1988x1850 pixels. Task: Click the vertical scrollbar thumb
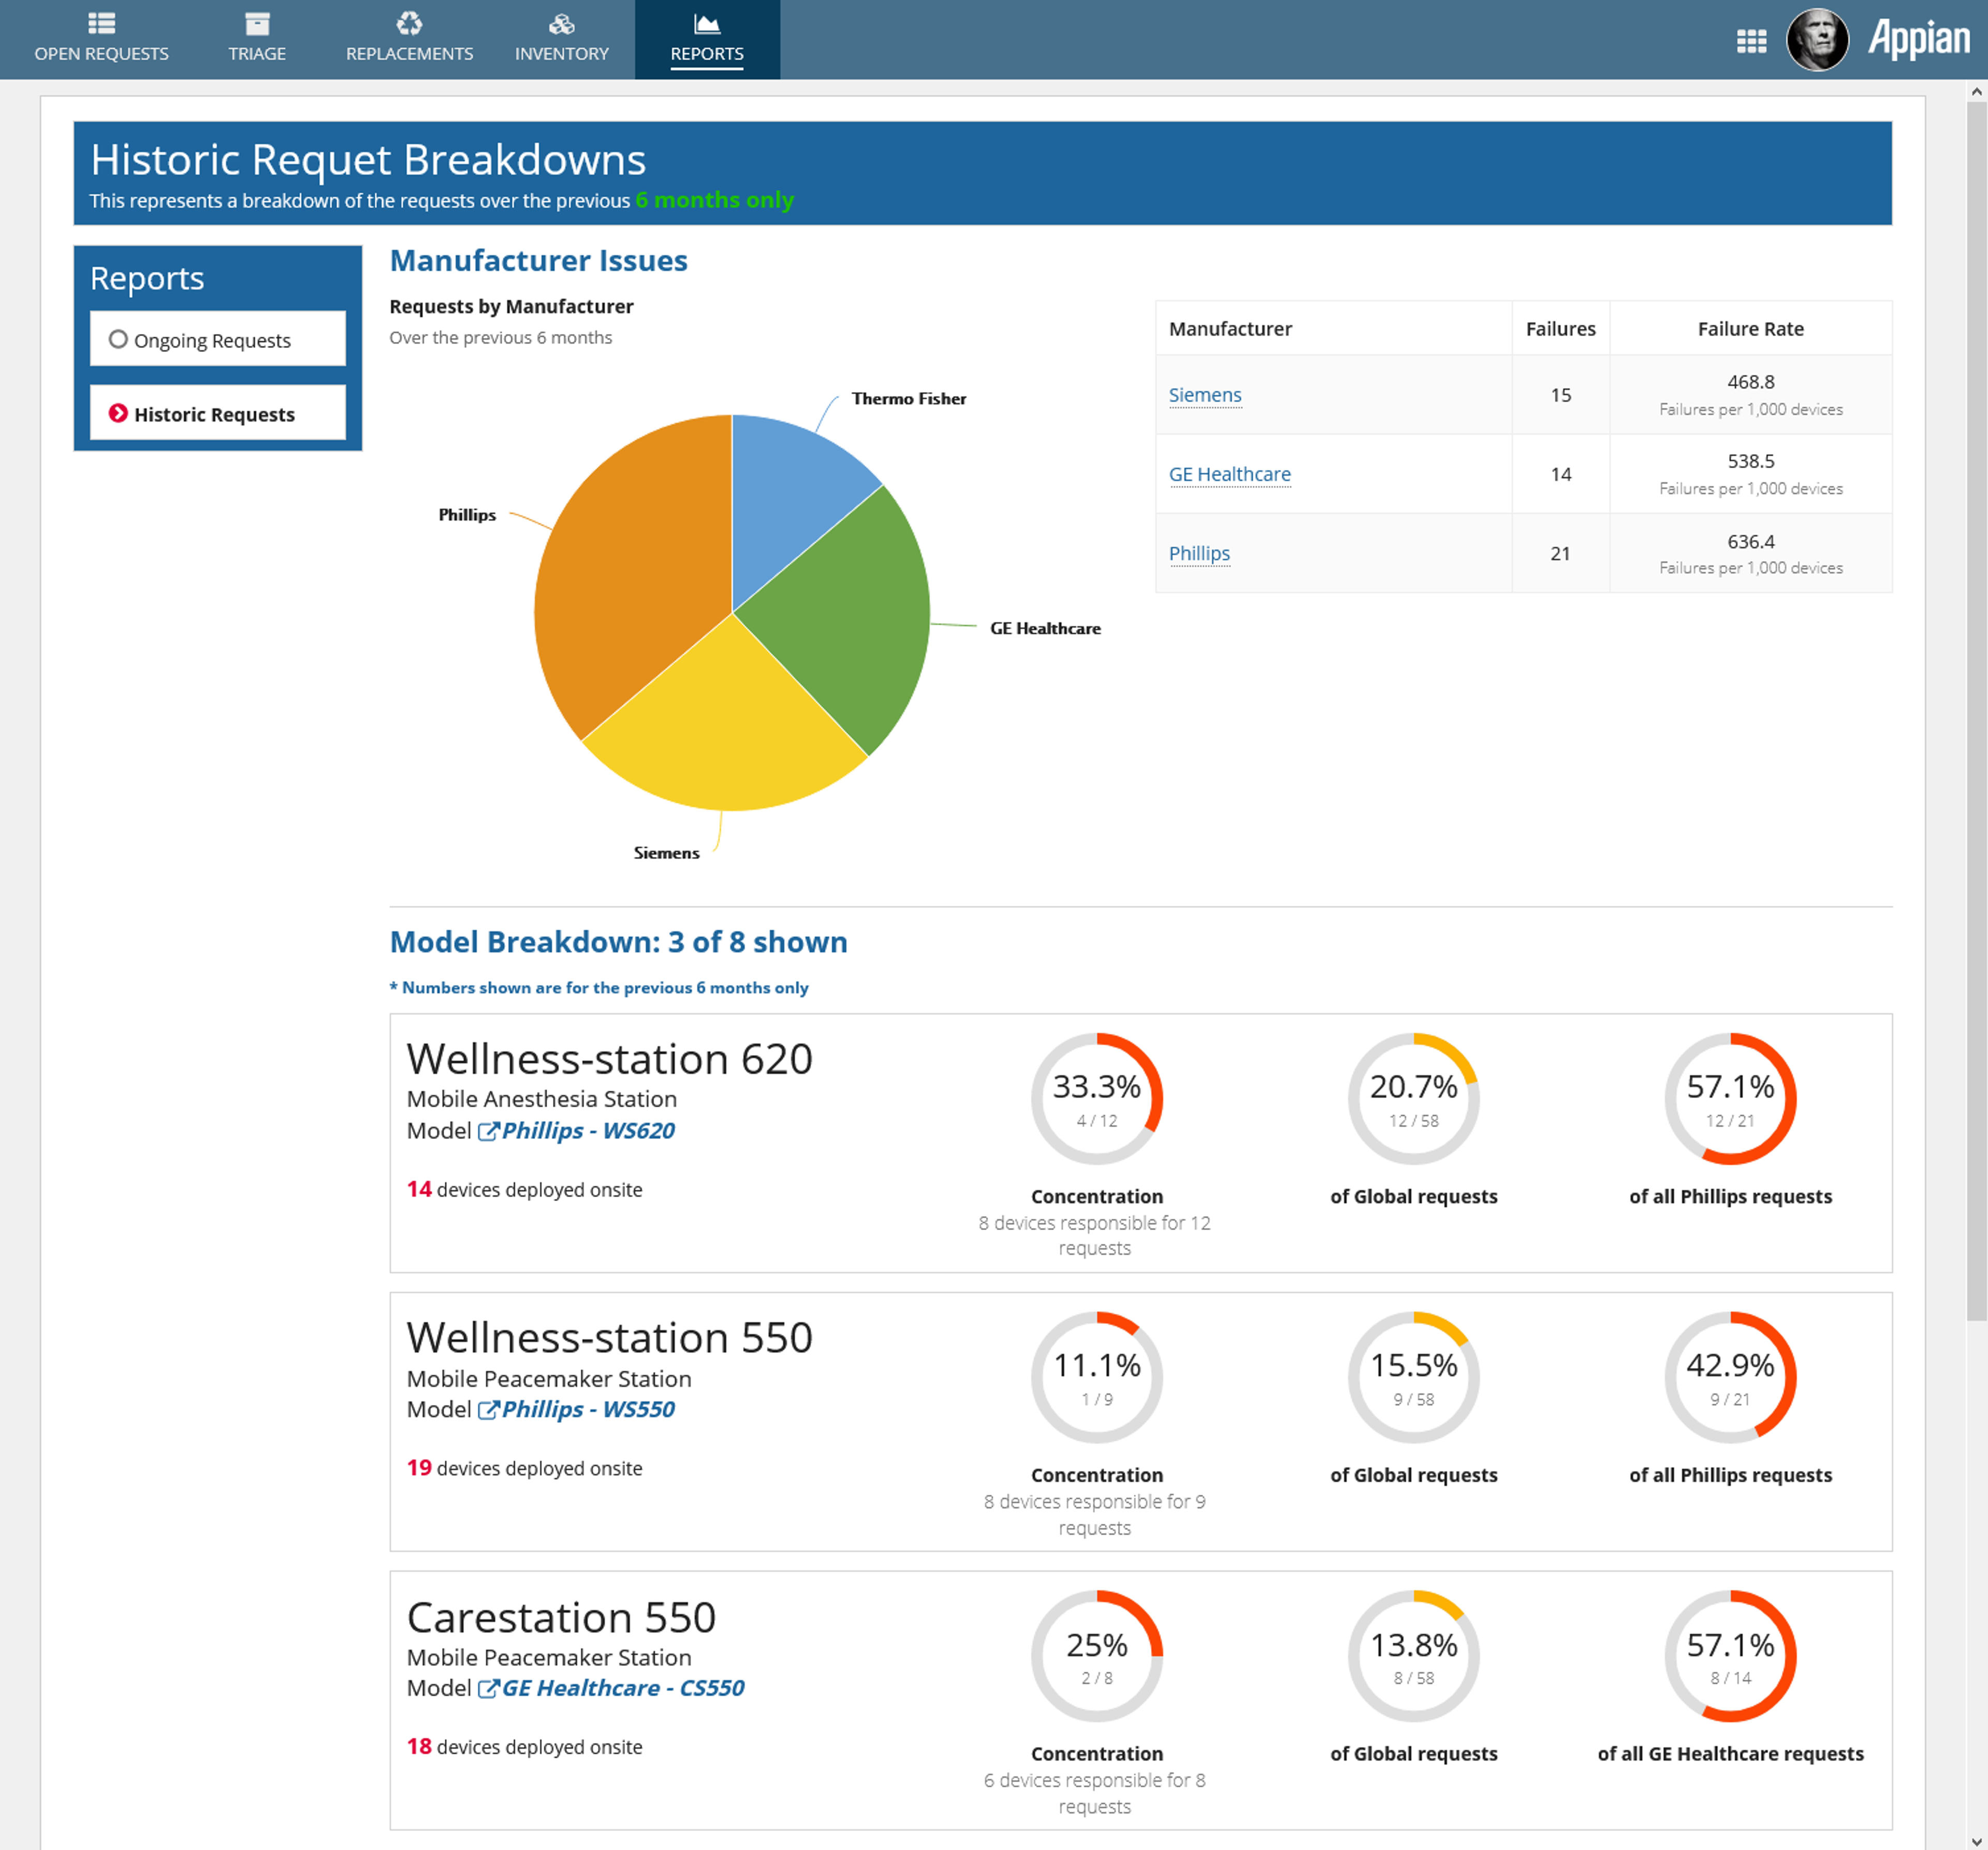(1976, 711)
